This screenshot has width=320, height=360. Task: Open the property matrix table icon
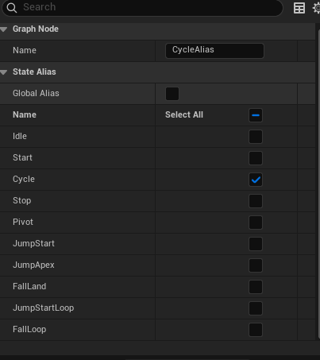pyautogui.click(x=299, y=8)
